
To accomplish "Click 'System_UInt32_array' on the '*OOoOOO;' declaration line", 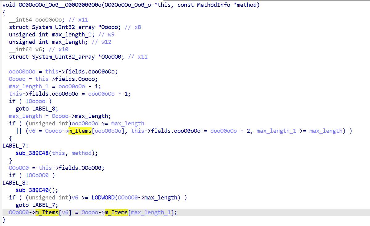I will point(63,57).
